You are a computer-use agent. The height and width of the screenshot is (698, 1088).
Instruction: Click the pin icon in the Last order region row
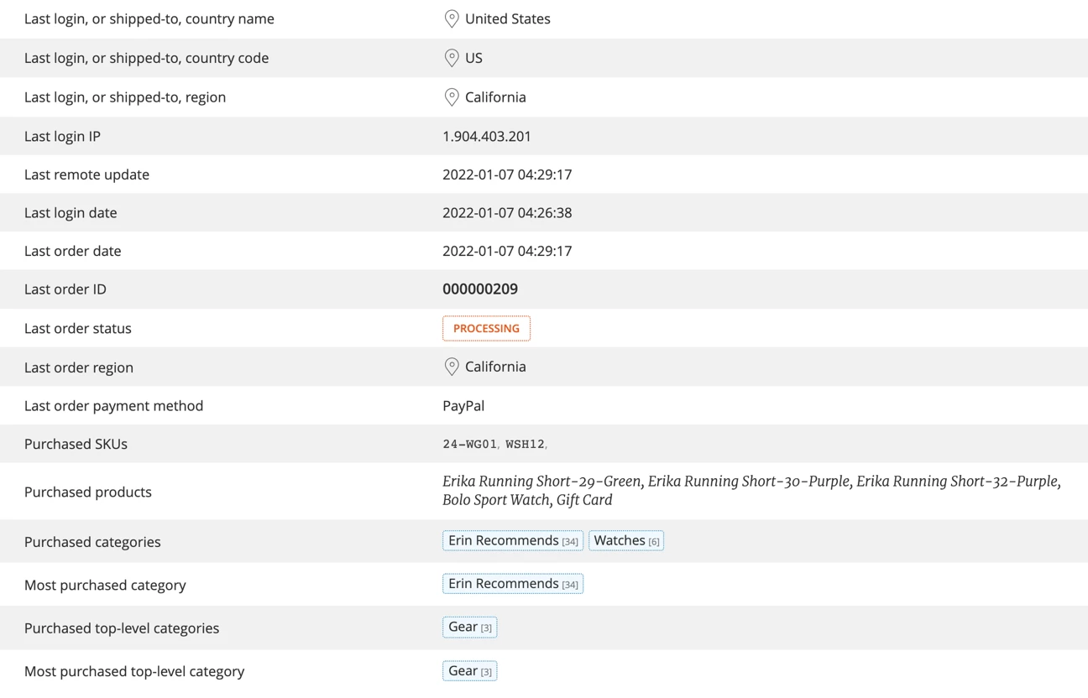pyautogui.click(x=451, y=367)
